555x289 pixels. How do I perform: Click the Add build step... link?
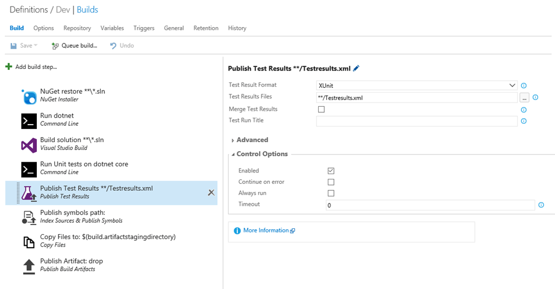tap(36, 67)
